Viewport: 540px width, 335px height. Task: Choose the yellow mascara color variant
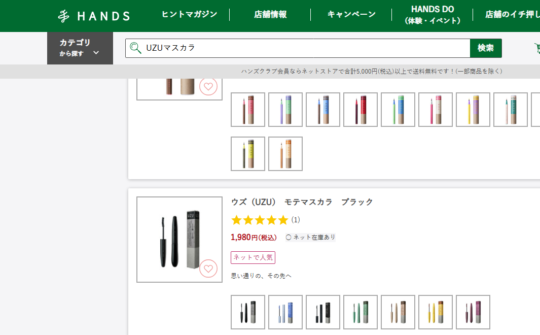click(x=436, y=312)
